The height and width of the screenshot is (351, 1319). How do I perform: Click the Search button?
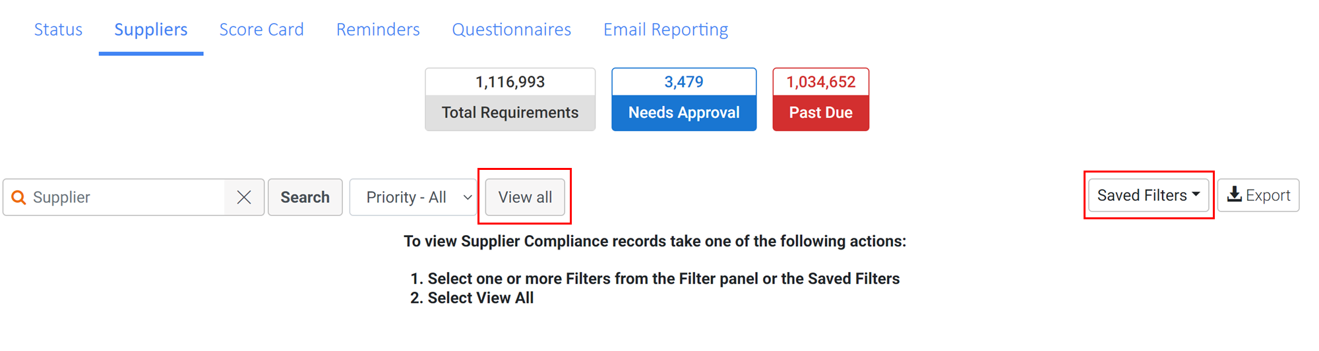point(305,198)
